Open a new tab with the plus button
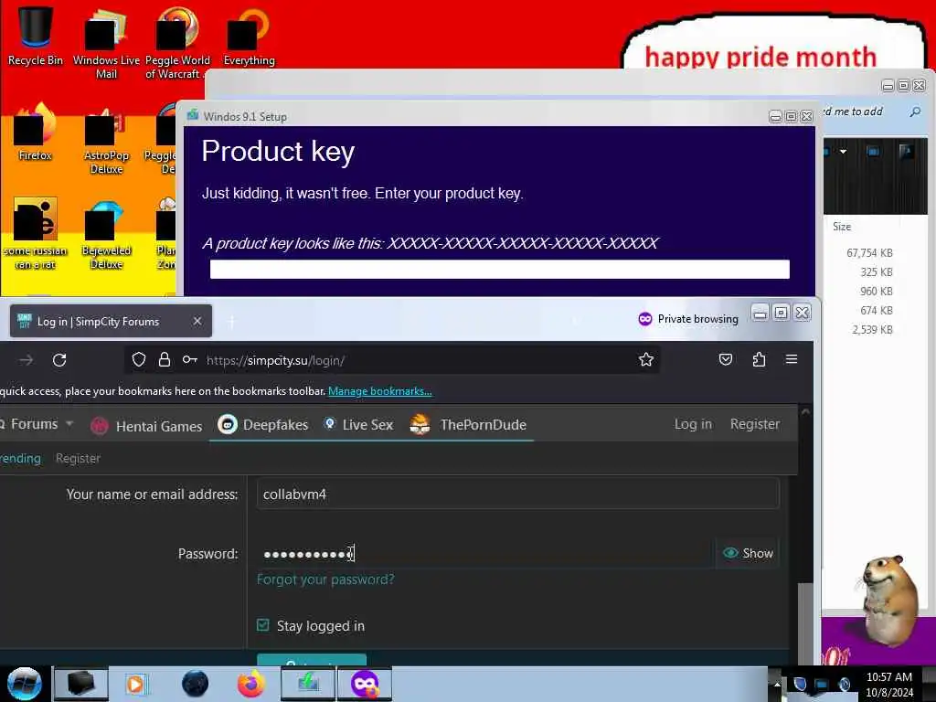The image size is (936, 702). click(x=231, y=322)
